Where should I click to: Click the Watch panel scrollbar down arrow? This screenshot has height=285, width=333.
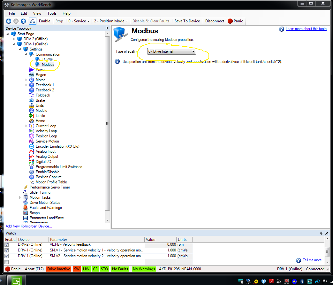[327, 262]
